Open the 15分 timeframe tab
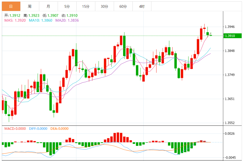Image resolution: width=243 pixels, height=161 pixels. click(86, 6)
